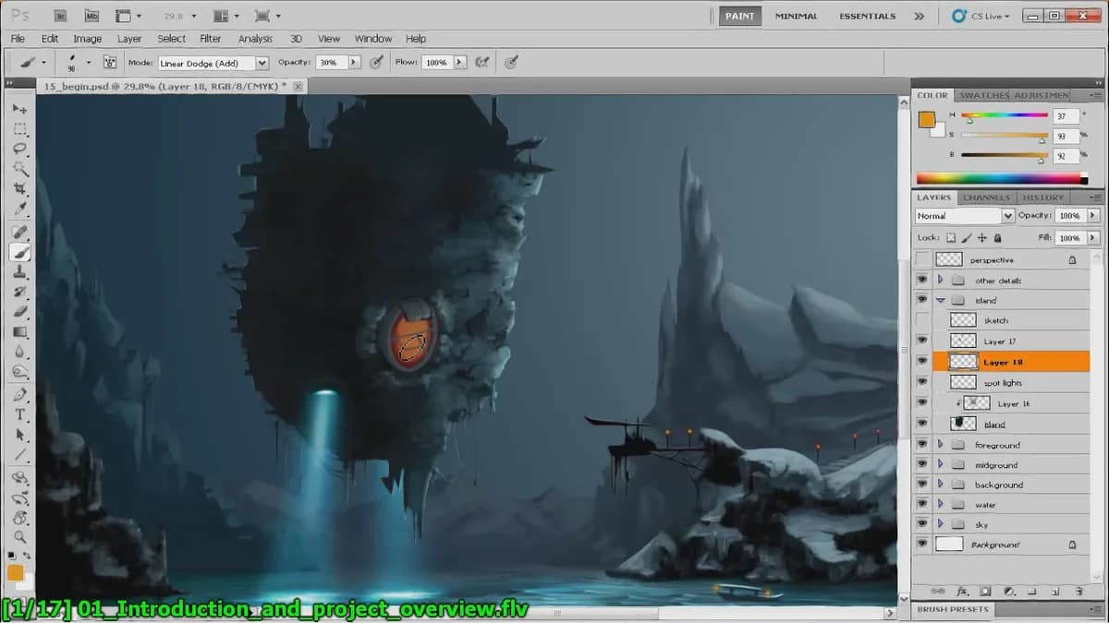Expand the water layer group

click(x=940, y=505)
